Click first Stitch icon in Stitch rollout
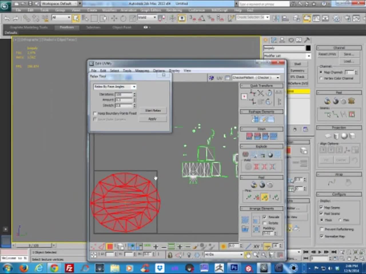This screenshot has width=366, height=274. pos(249,136)
